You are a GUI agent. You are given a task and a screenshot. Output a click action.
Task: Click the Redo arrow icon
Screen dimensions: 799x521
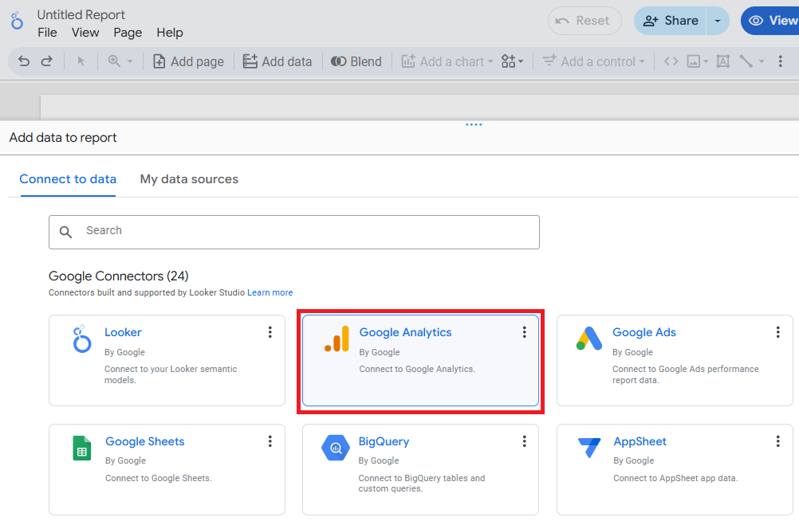(47, 61)
